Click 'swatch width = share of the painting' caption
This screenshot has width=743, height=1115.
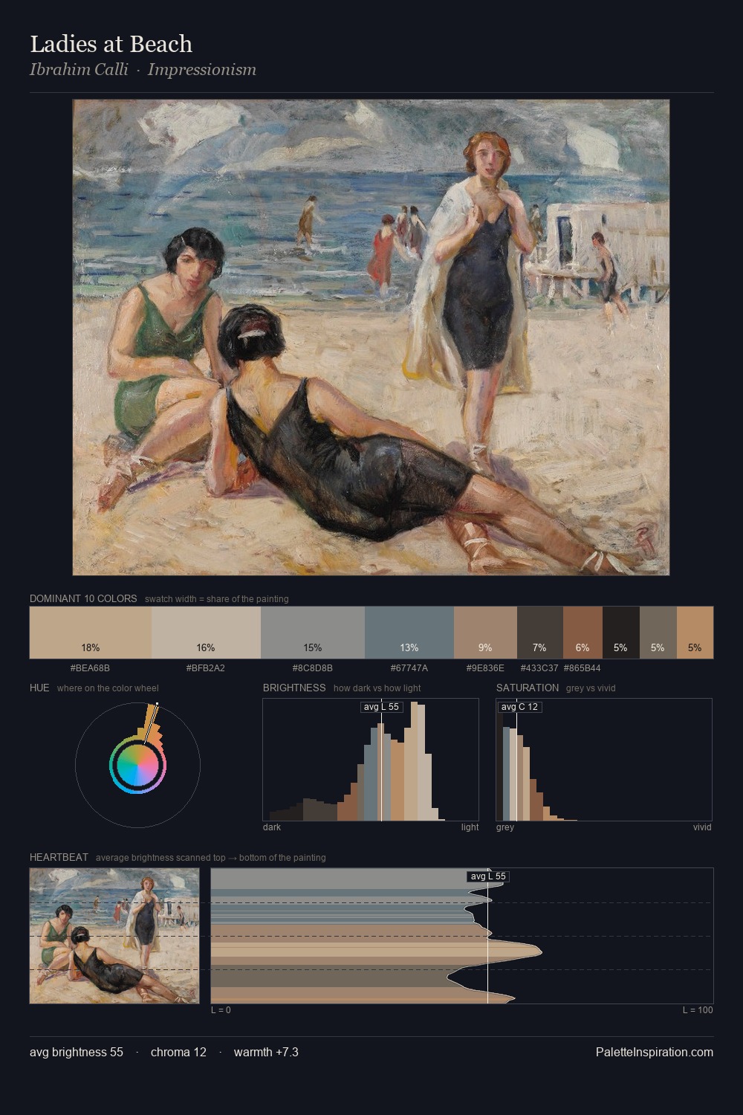click(217, 599)
